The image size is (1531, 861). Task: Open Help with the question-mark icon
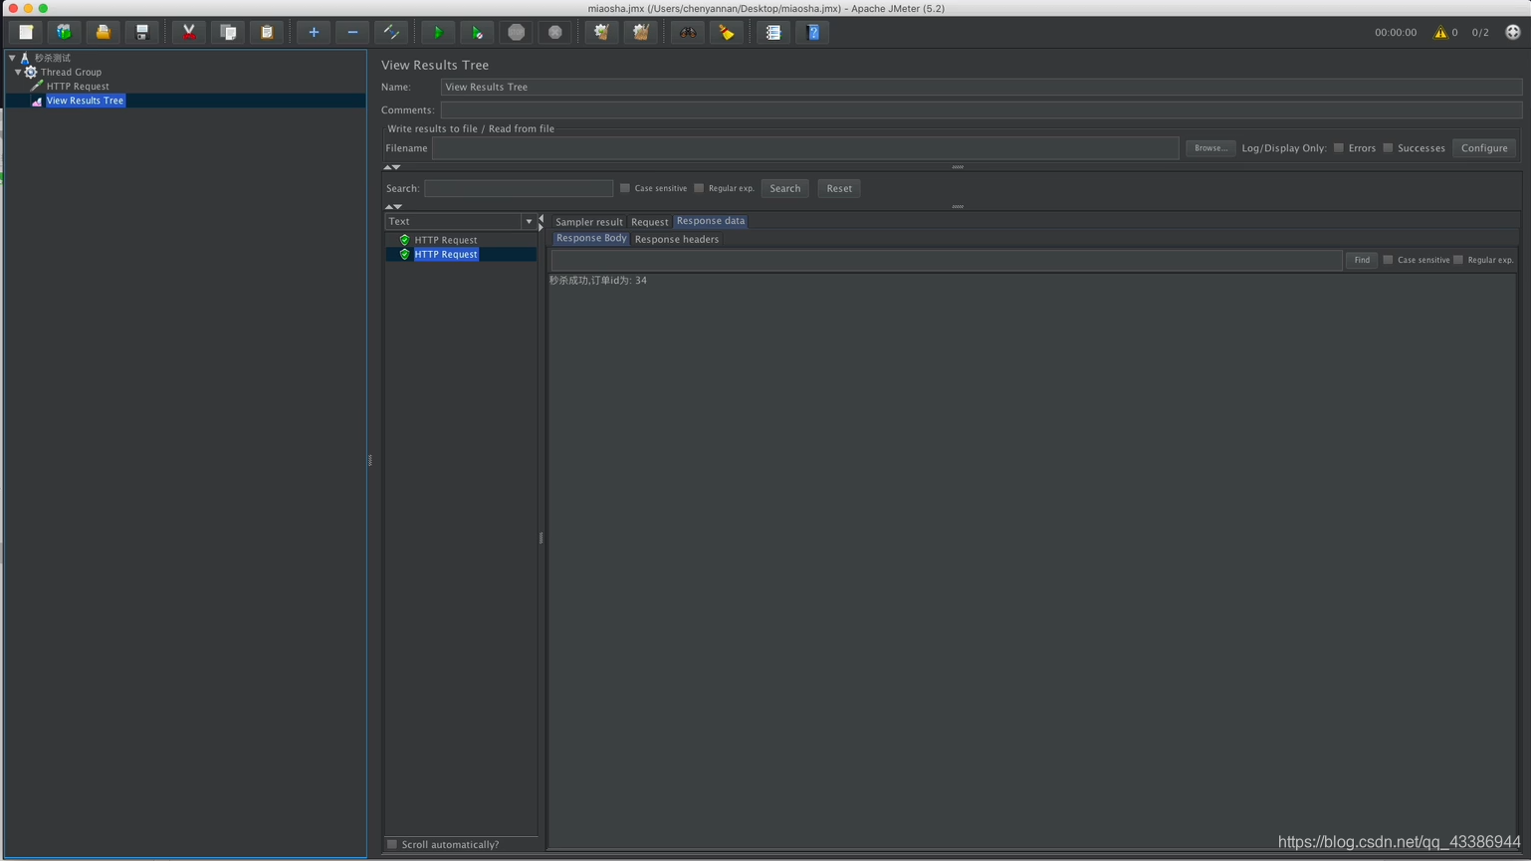tap(813, 32)
